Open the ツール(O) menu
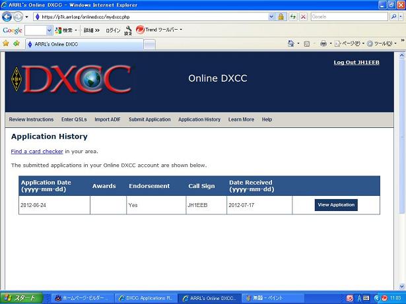The image size is (406, 304). click(x=382, y=44)
